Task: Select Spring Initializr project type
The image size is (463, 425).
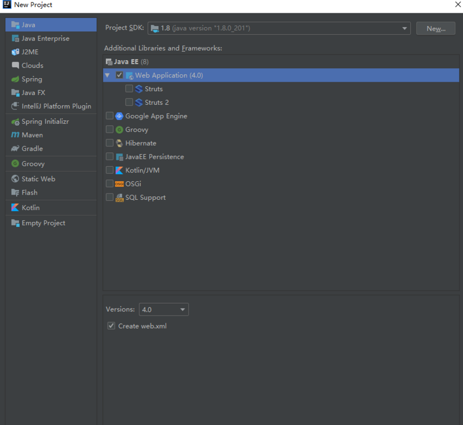Action: 51,122
